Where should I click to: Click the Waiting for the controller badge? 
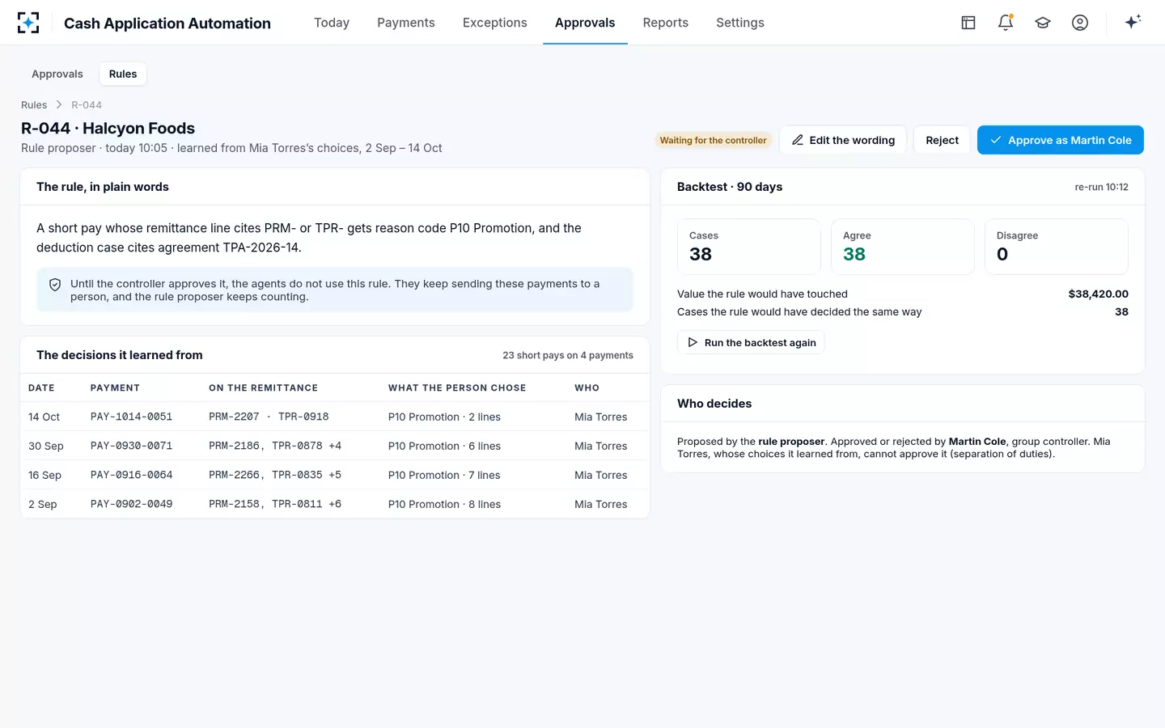pyautogui.click(x=713, y=140)
